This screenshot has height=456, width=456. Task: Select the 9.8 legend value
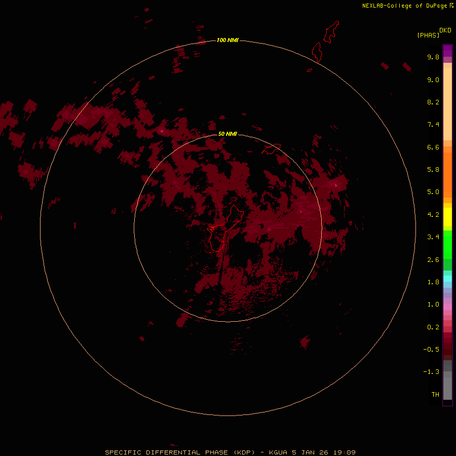click(433, 57)
